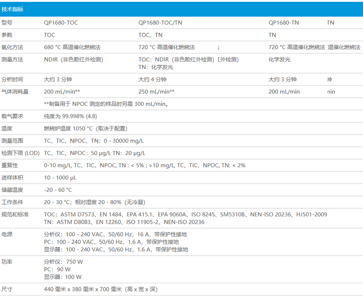Click the 尺寸 row label

pyautogui.click(x=7, y=290)
